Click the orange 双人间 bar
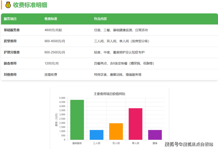The width and height of the screenshot is (218, 149). (x=116, y=131)
